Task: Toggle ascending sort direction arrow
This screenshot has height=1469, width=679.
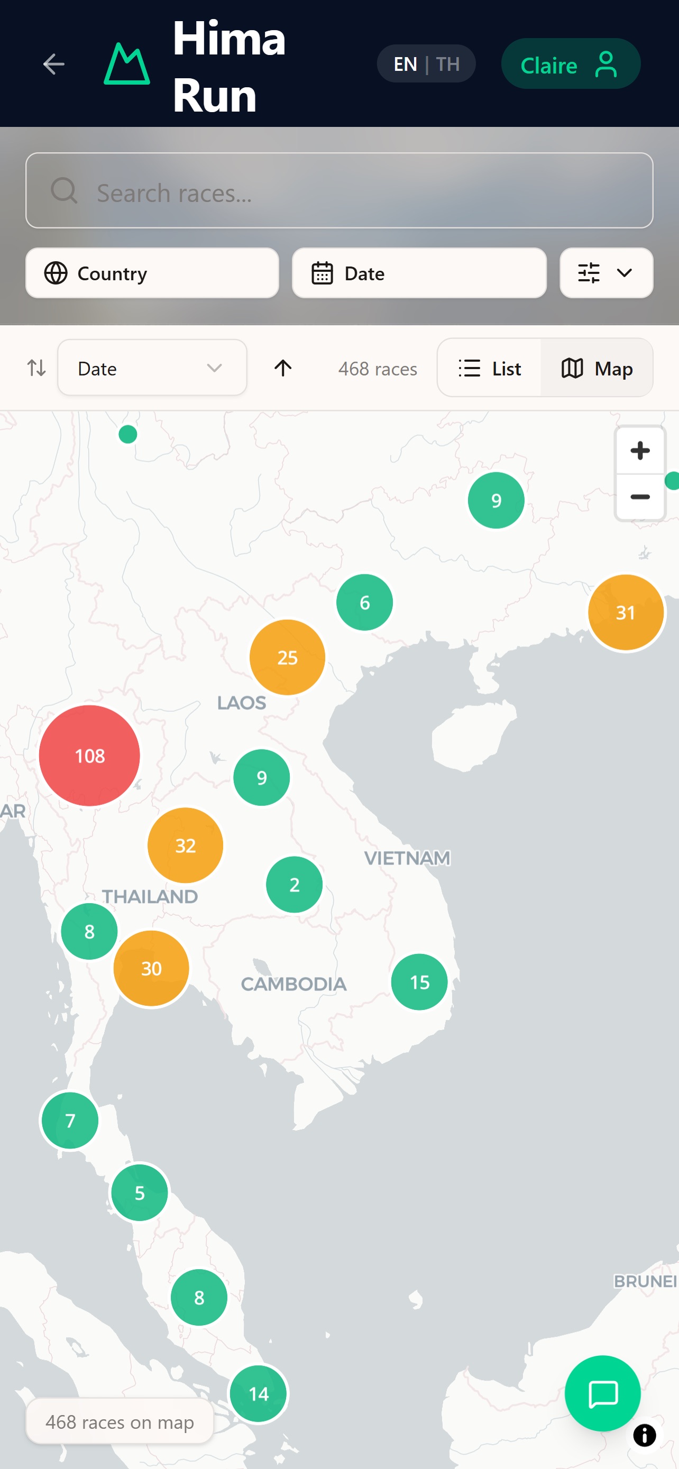Action: (283, 368)
